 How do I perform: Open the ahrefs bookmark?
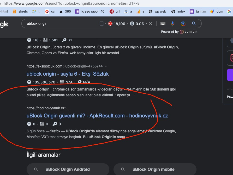point(20,12)
